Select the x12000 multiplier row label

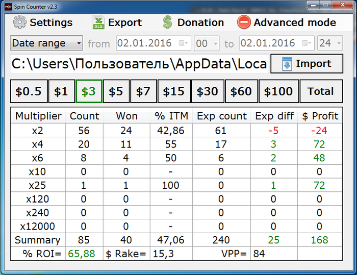coord(38,226)
